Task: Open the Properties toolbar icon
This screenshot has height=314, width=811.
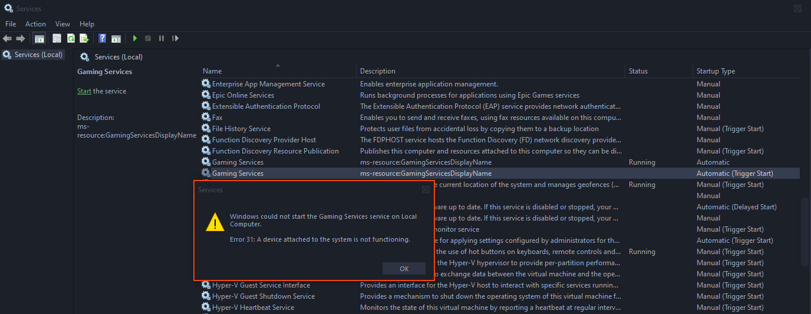Action: click(57, 38)
